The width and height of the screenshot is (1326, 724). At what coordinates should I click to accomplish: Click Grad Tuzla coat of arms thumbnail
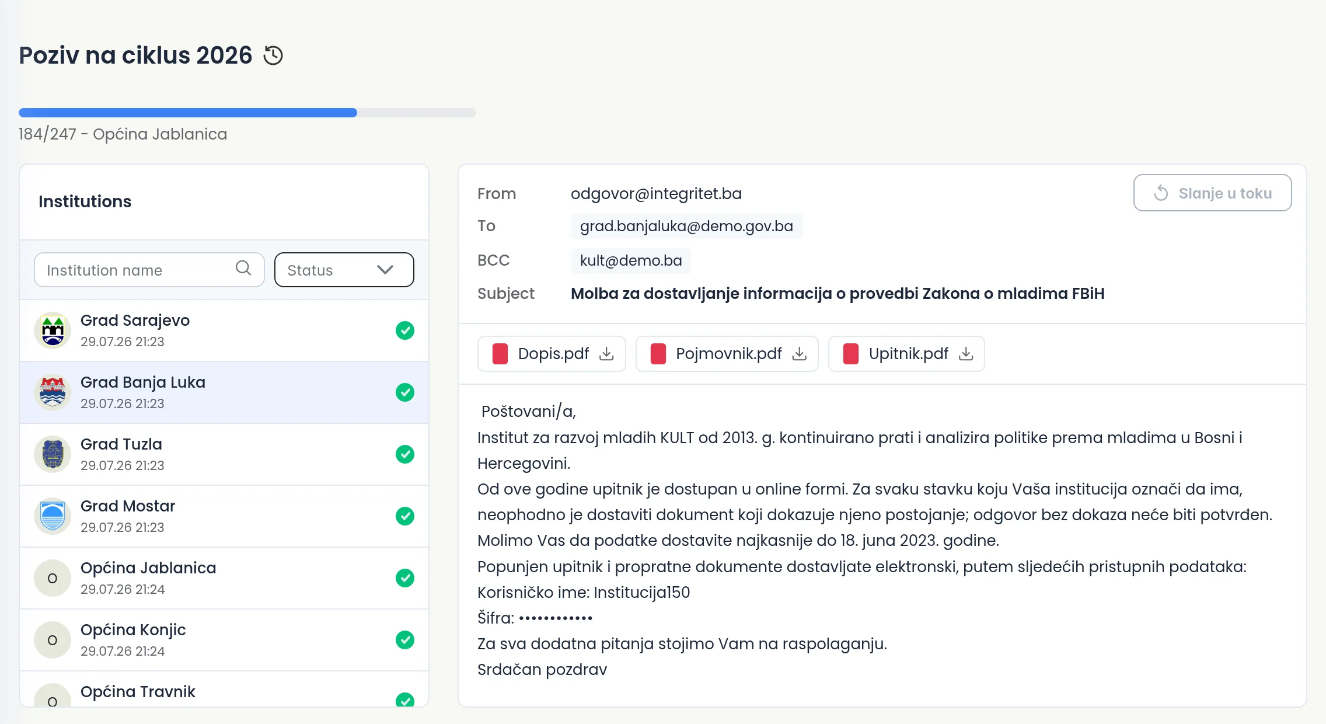pos(53,454)
